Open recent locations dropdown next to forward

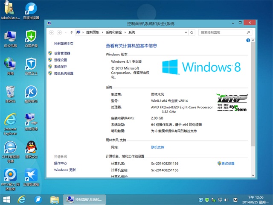(65, 32)
